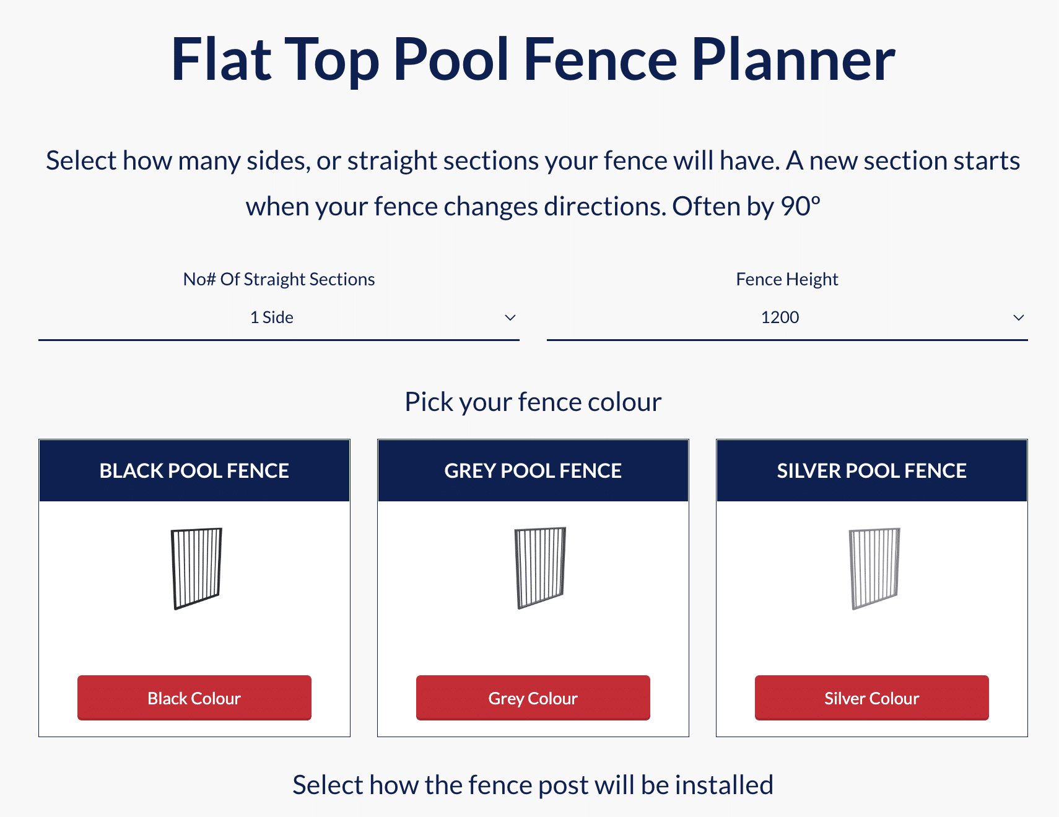The height and width of the screenshot is (817, 1059).
Task: Click the Pick your fence colour heading
Action: (533, 402)
